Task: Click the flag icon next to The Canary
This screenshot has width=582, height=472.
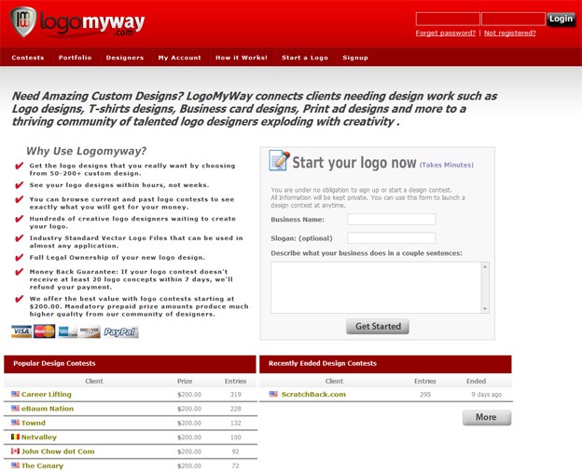Action: point(15,465)
